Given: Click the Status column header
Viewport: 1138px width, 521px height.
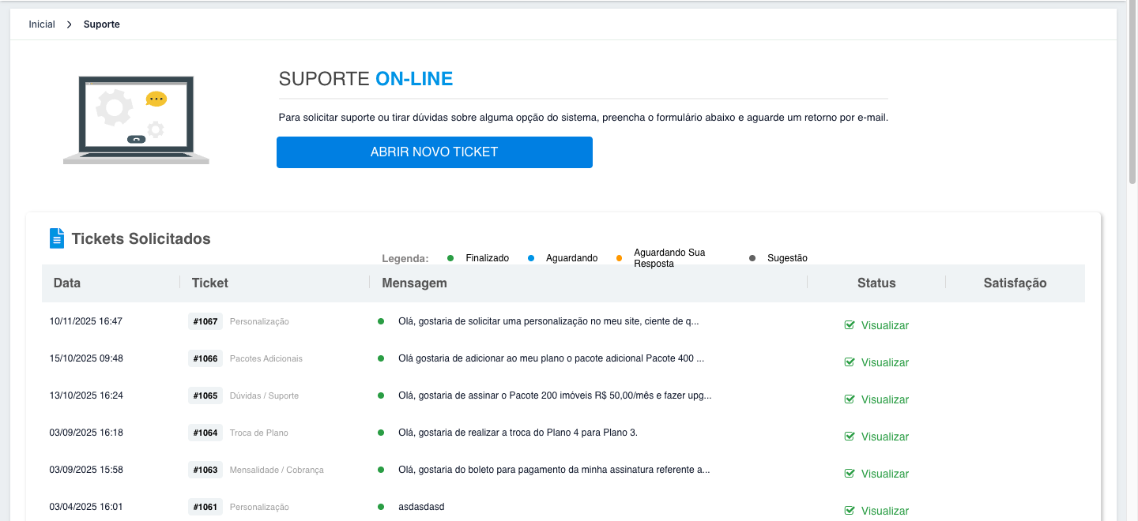Looking at the screenshot, I should [876, 283].
